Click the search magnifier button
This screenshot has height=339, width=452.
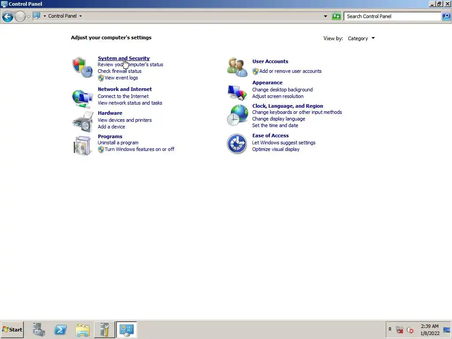point(446,16)
